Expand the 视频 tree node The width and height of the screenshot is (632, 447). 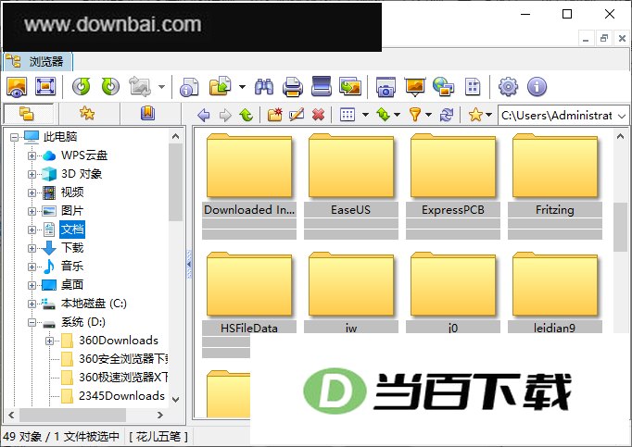pos(32,192)
